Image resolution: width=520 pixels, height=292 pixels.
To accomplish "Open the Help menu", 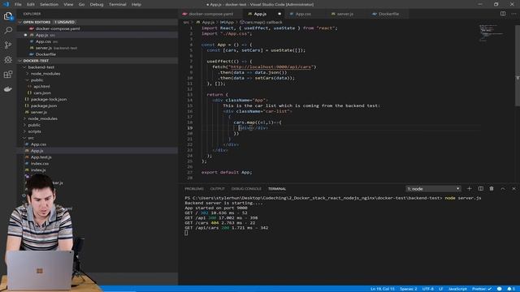I will [136, 4].
